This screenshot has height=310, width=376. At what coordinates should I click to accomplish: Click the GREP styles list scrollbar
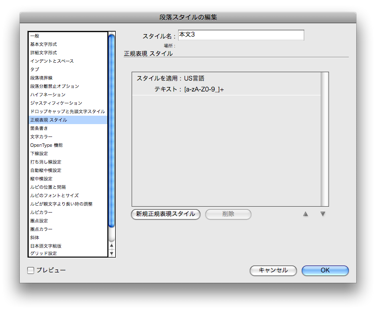pos(325,139)
